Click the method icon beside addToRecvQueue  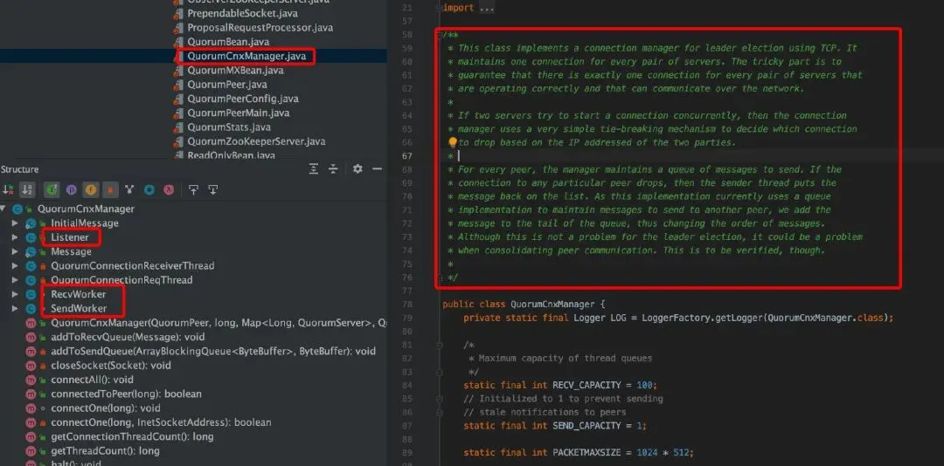[x=31, y=337]
